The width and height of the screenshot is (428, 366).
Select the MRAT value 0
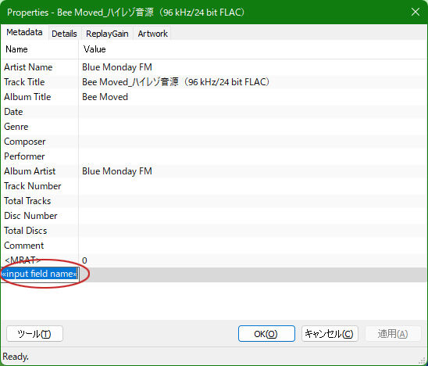[84, 260]
